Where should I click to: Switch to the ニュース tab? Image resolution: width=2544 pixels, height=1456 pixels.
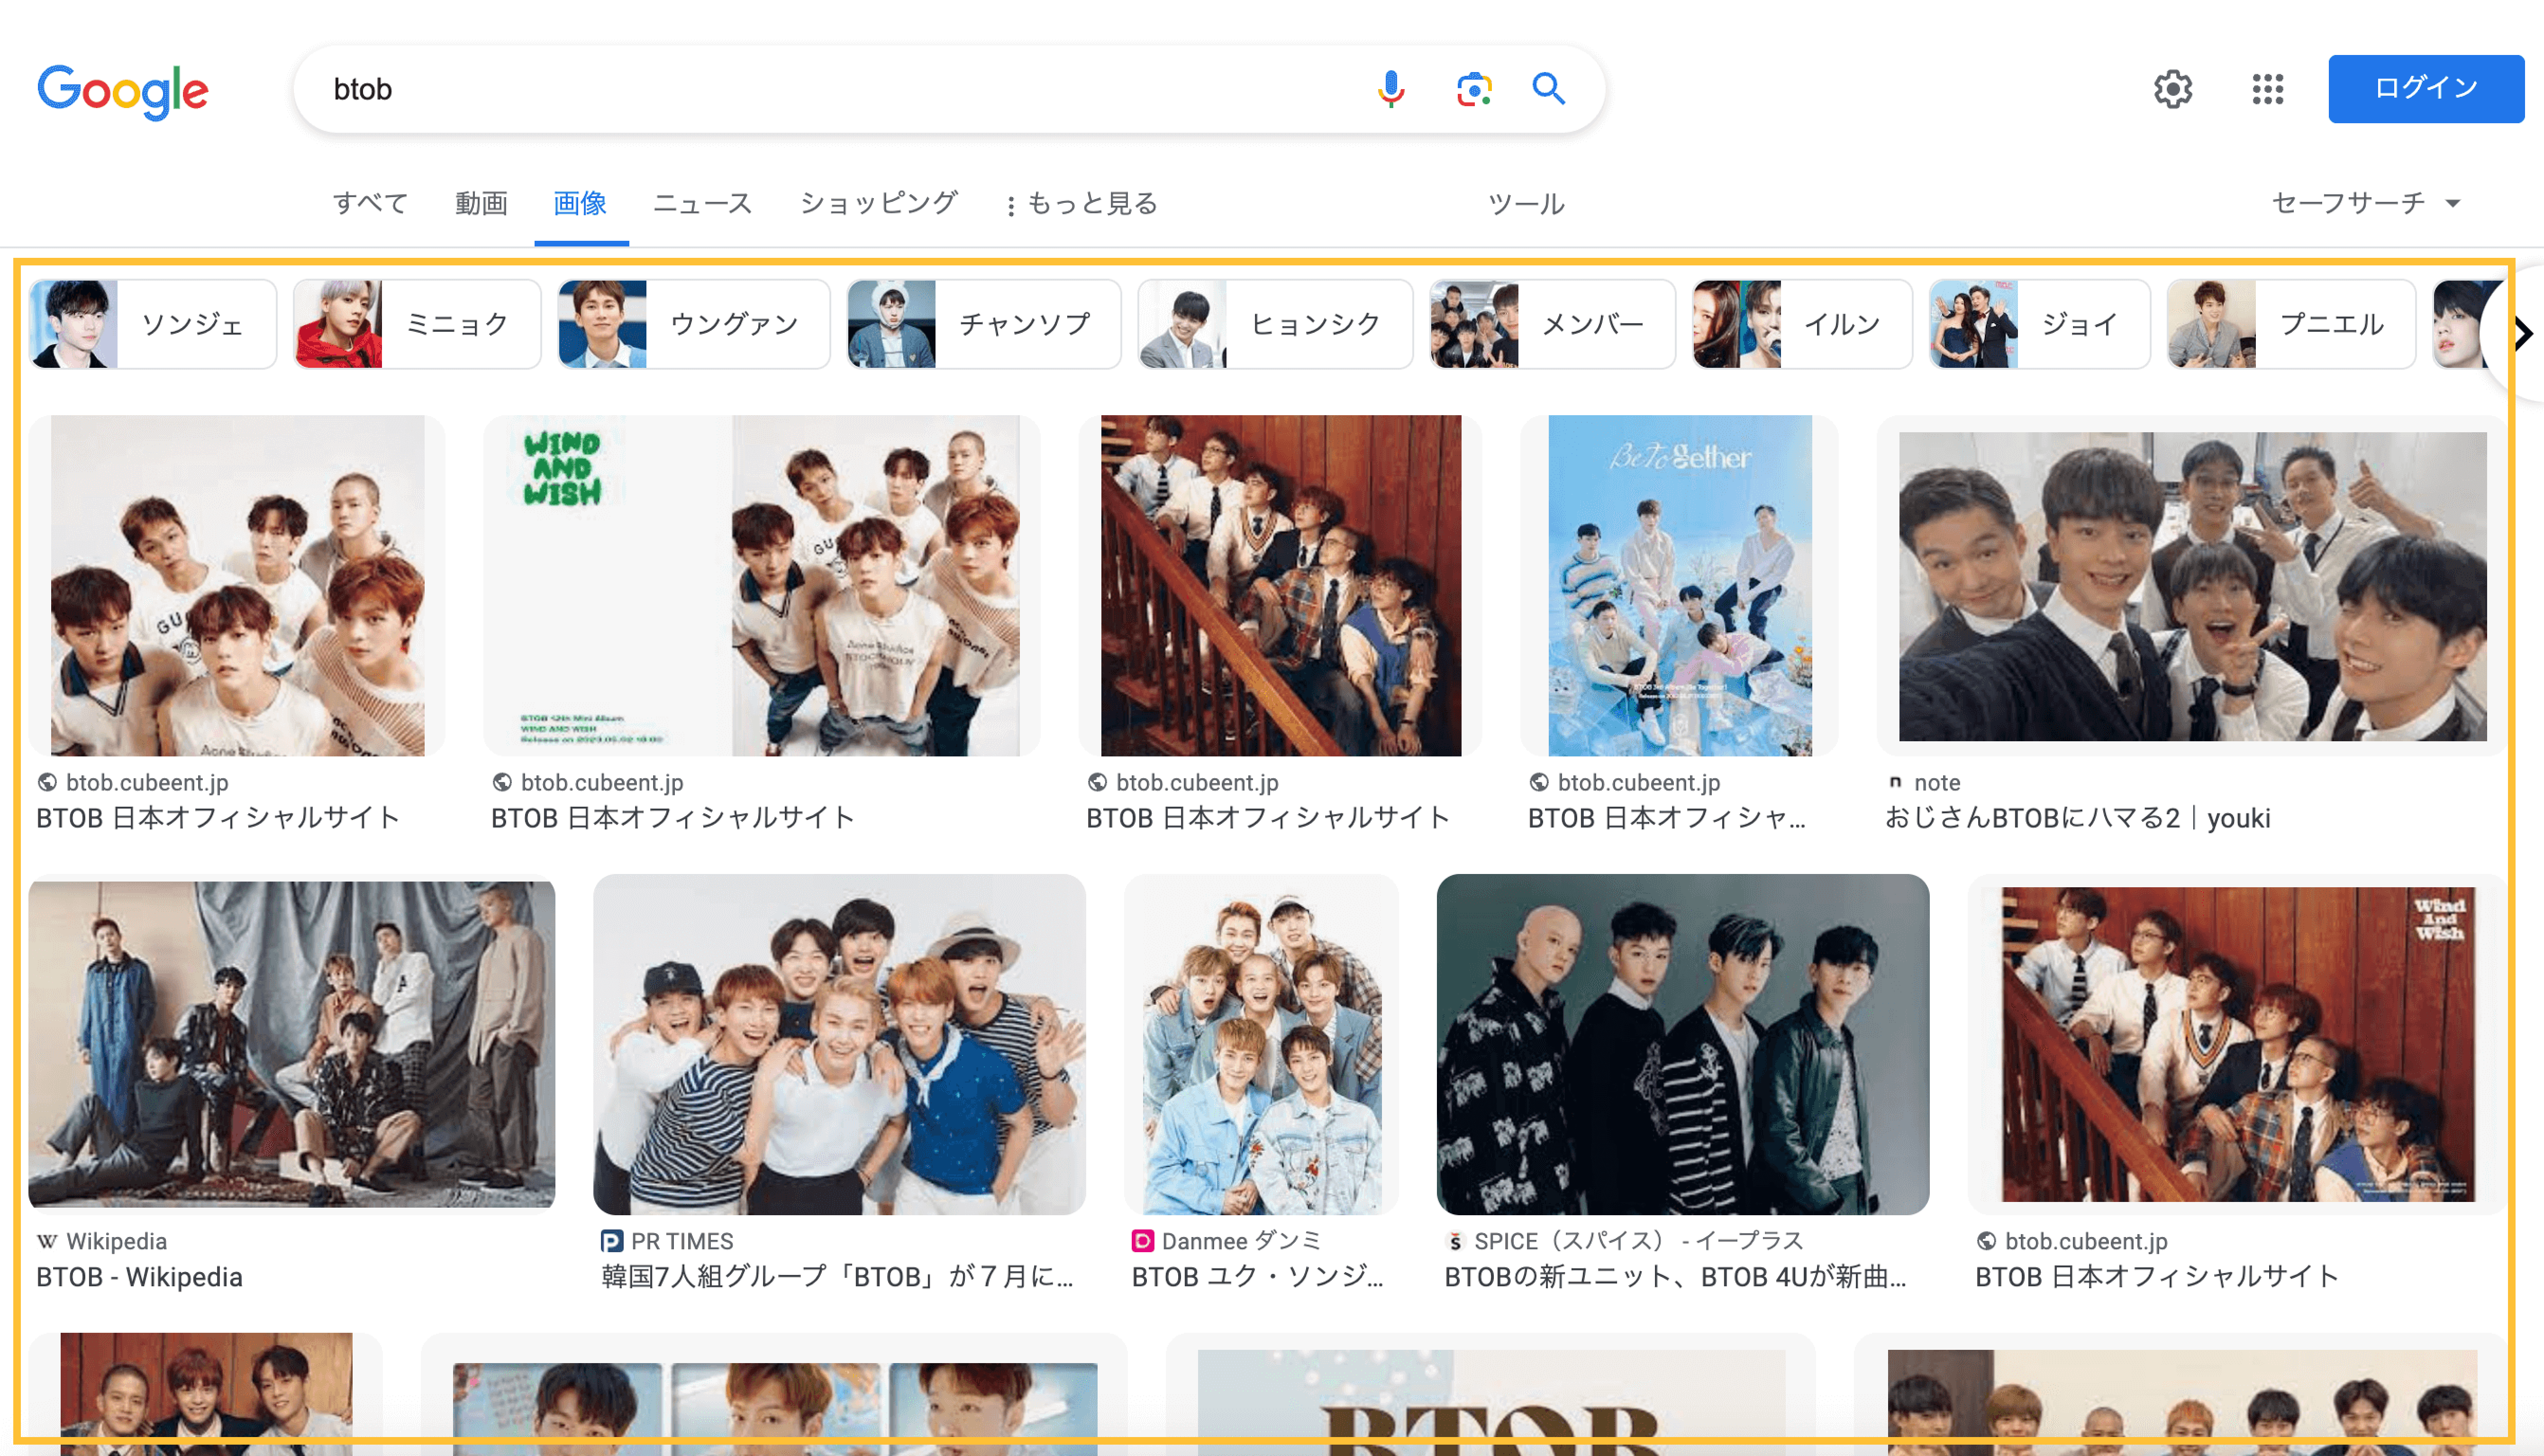(x=703, y=203)
